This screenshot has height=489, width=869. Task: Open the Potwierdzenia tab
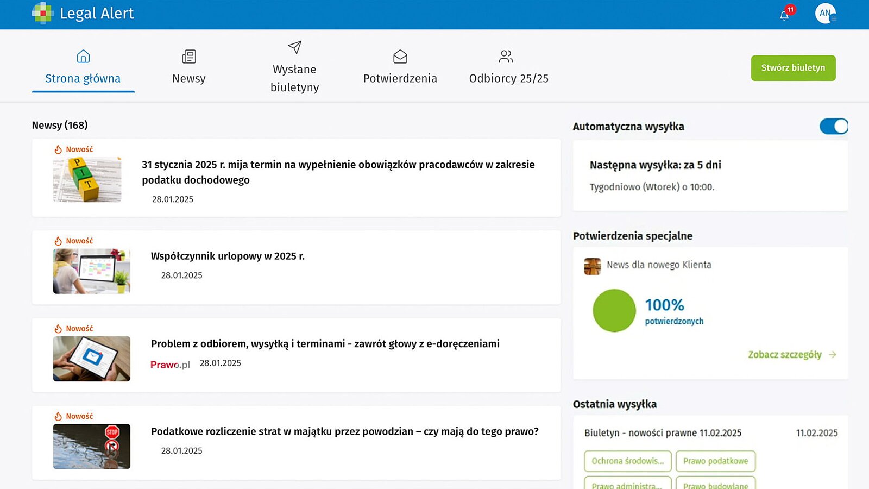[400, 78]
